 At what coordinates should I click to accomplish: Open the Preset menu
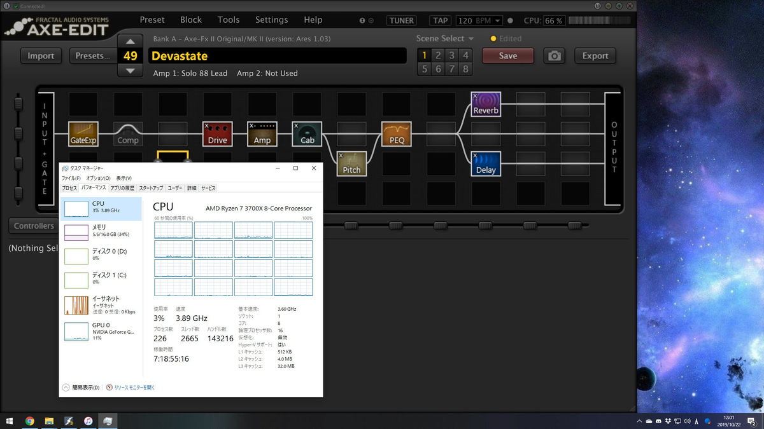[152, 20]
